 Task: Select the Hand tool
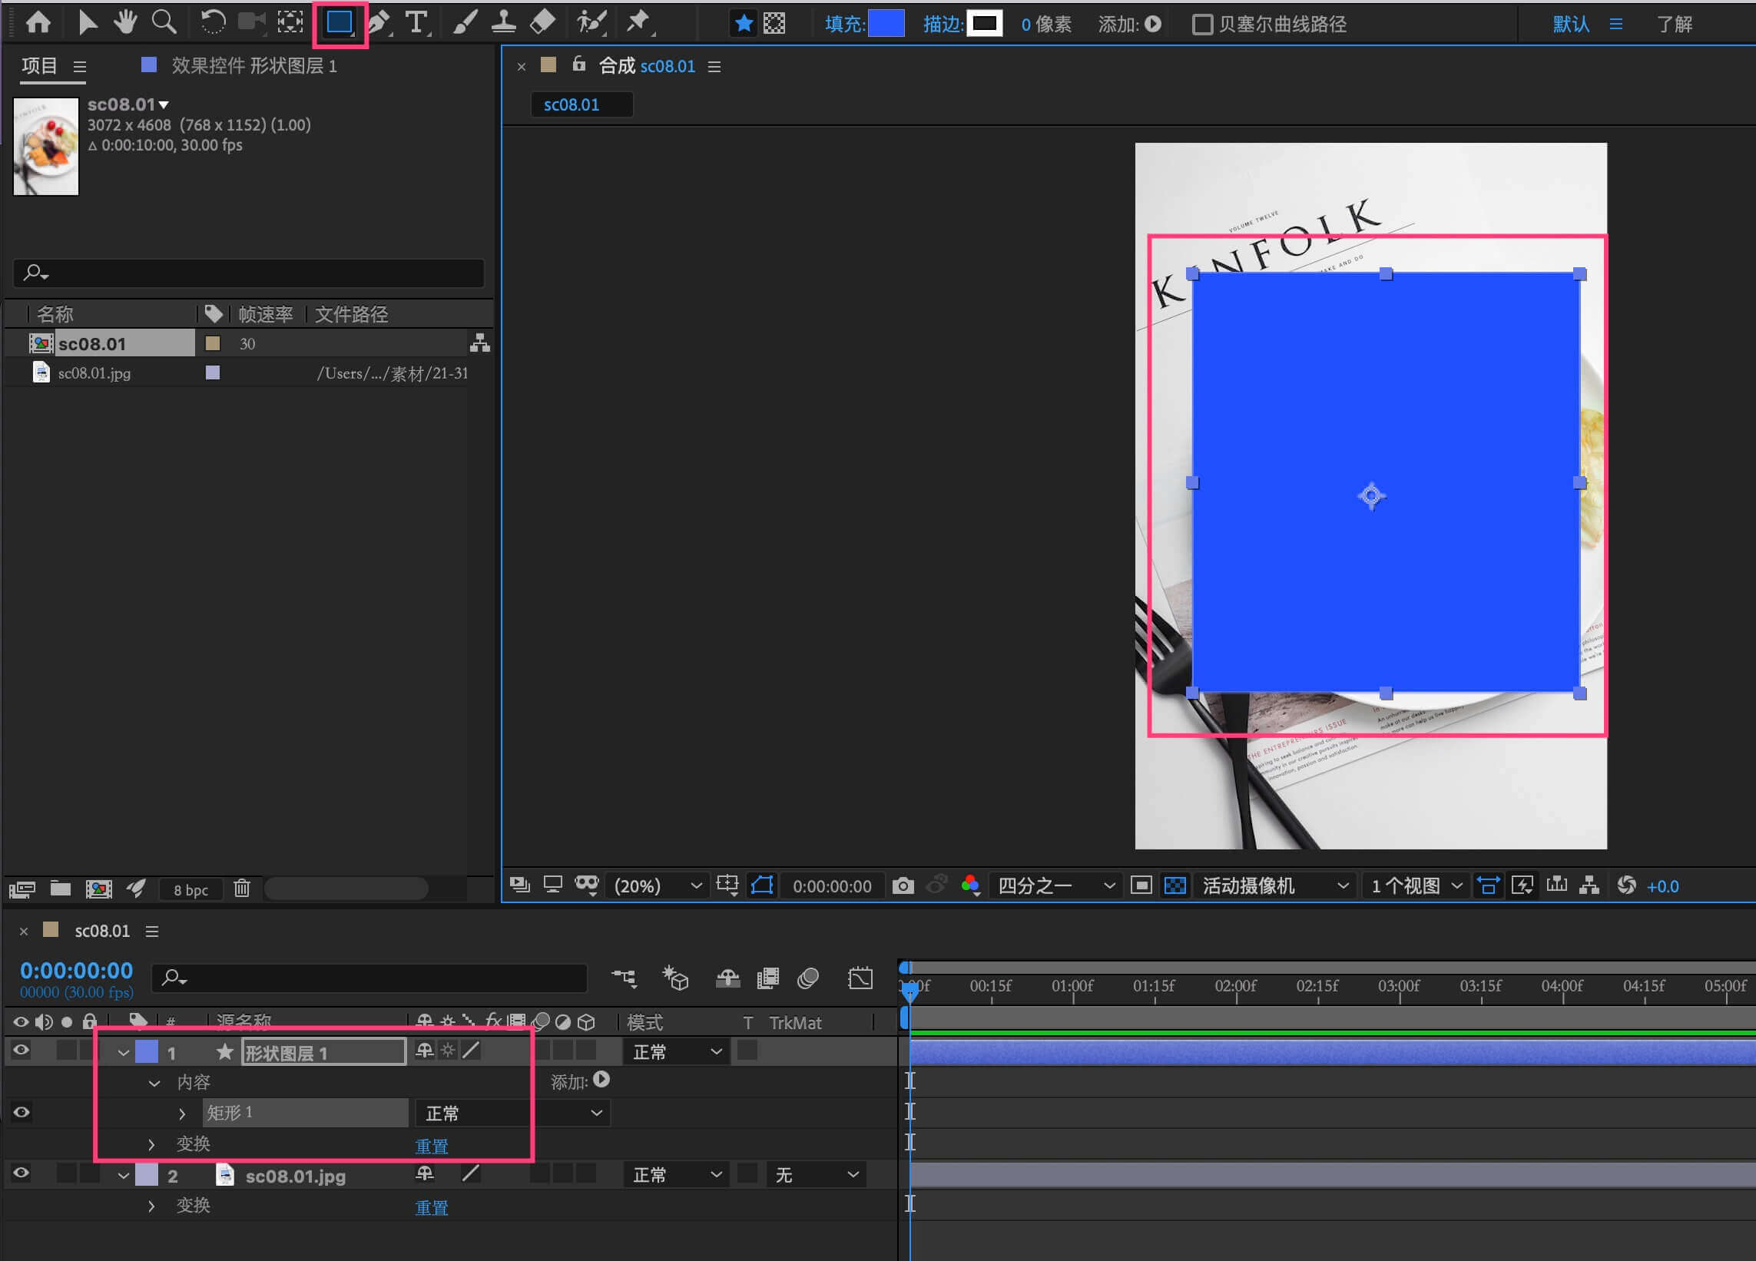tap(124, 22)
